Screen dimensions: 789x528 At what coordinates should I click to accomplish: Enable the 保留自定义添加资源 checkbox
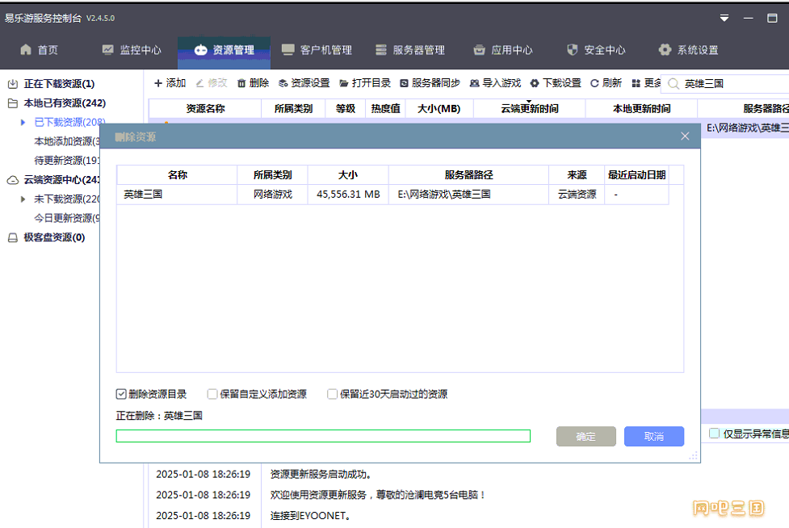coord(212,394)
